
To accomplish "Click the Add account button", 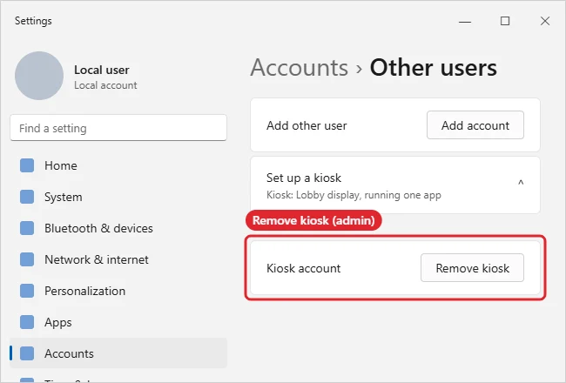I will [x=475, y=124].
